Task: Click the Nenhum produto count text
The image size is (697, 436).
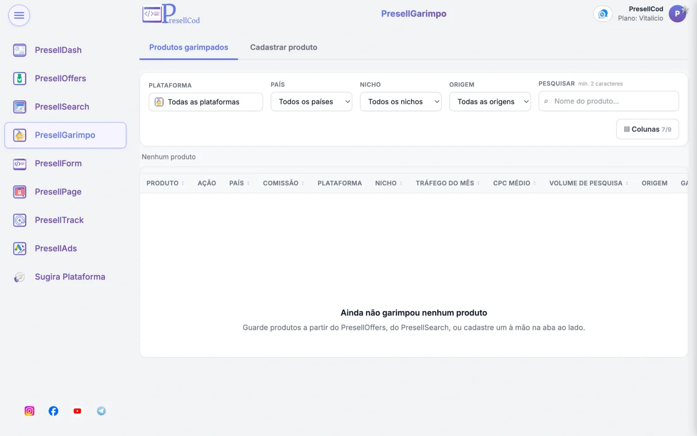Action: click(x=169, y=157)
